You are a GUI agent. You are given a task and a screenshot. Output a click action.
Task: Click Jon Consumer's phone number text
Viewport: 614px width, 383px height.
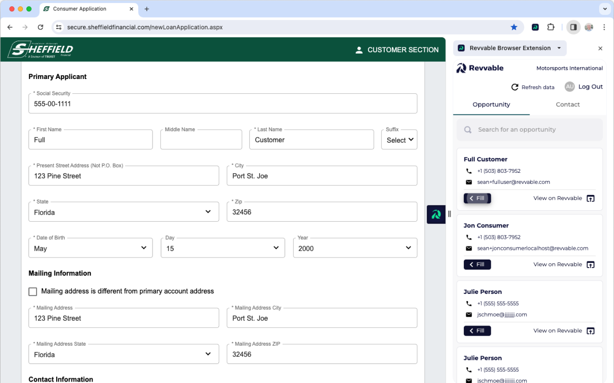[499, 237]
